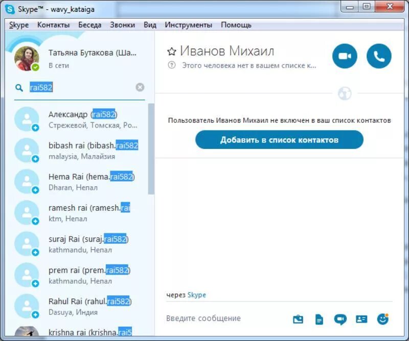
Task: Click the plus badge on suraj Rai avatar
Action: [x=35, y=252]
